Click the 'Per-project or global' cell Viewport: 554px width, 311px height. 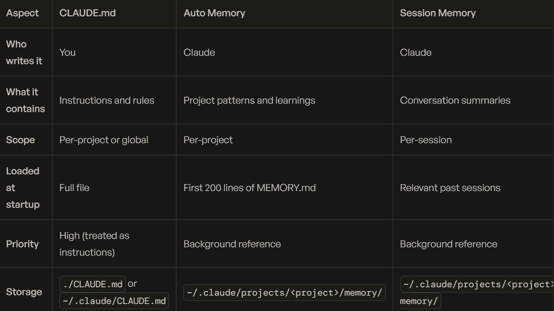point(104,140)
